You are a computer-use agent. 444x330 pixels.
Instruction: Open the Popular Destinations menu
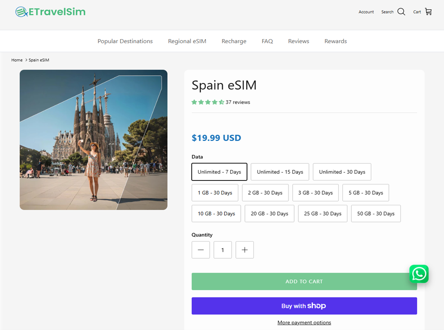[x=125, y=41]
